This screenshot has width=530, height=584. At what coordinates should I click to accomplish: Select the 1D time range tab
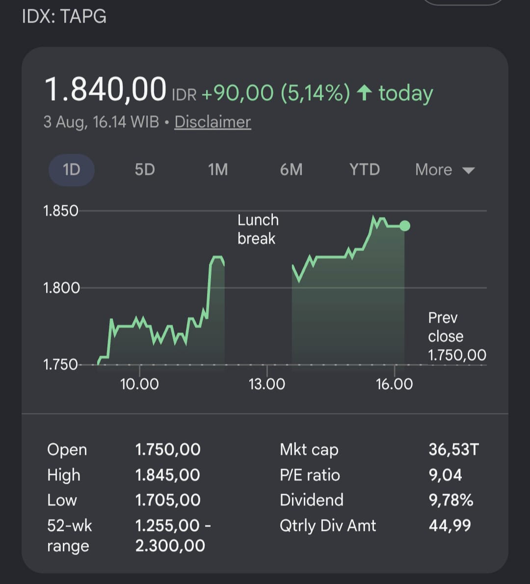click(72, 170)
